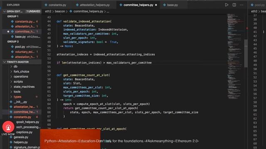
Task: Click unsaved dot on committee_helpers.py tab
Action: coord(156,5)
